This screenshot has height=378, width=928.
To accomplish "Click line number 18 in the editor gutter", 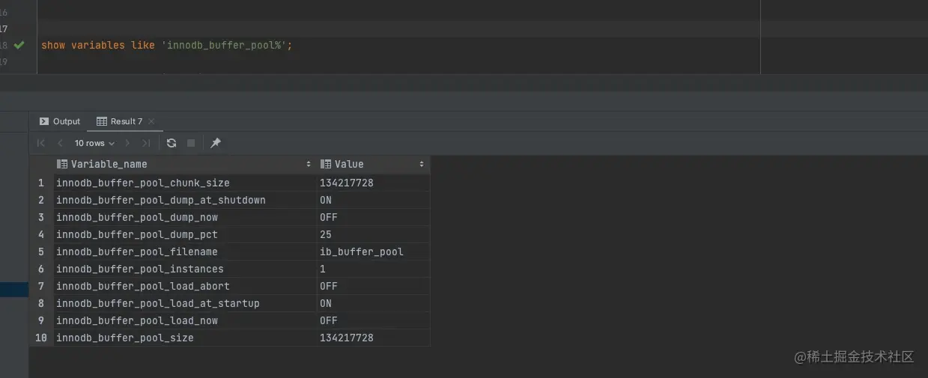I will [4, 46].
